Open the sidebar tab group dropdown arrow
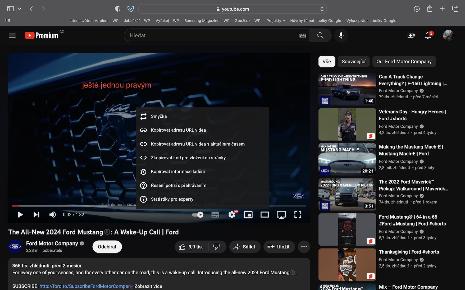 20,9
